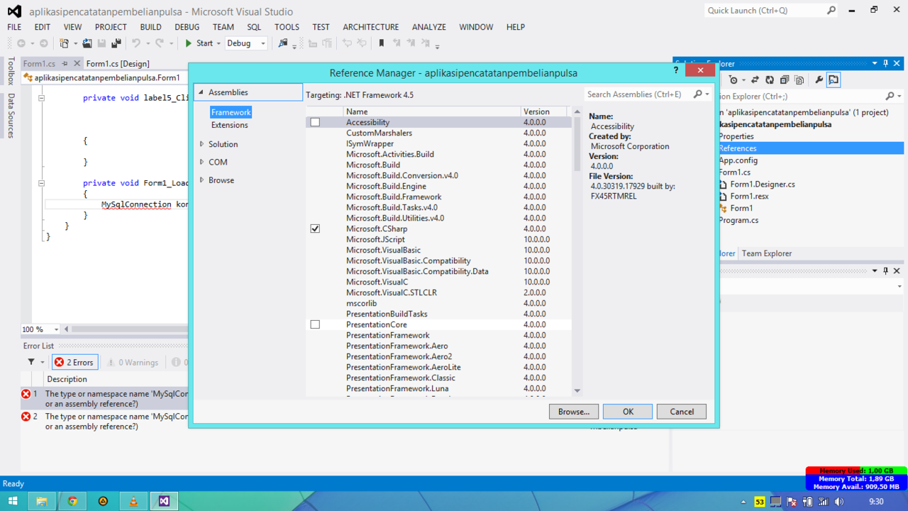Click the Windows Start button

13,501
